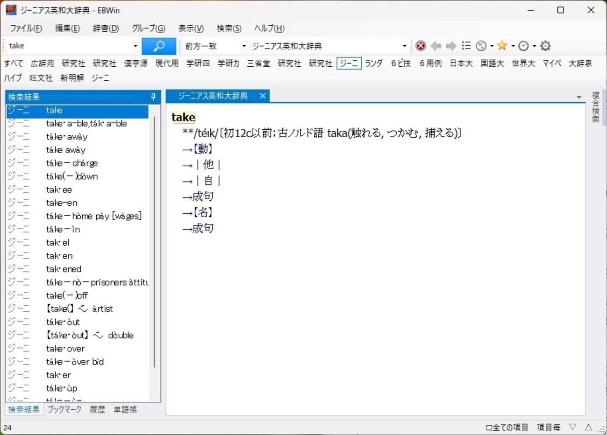Follow the →成句 link under 【名】
The width and height of the screenshot is (607, 435).
click(x=198, y=228)
